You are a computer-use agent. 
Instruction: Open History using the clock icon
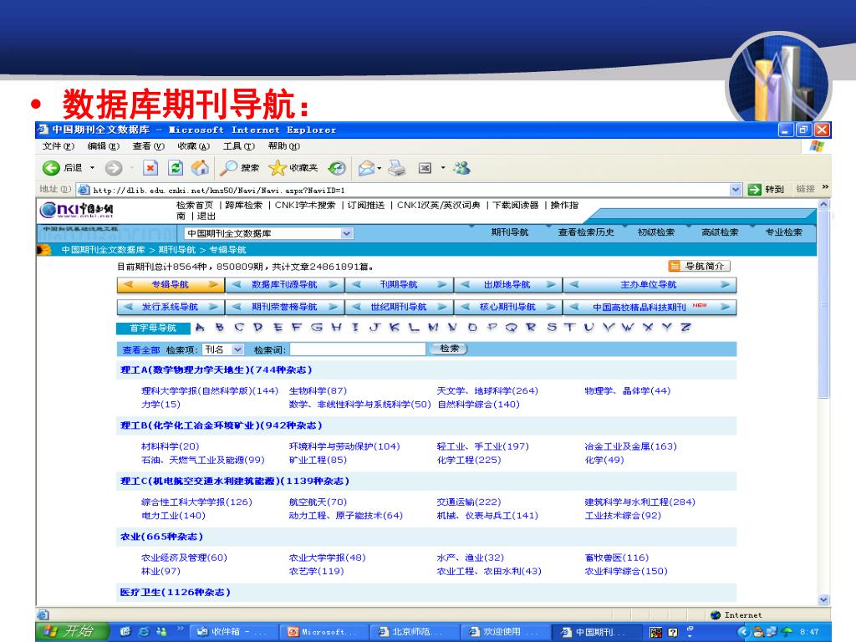(x=337, y=168)
